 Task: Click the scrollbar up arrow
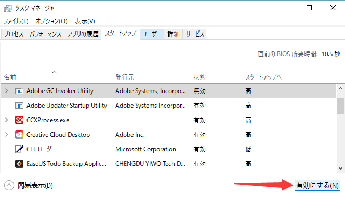click(341, 89)
